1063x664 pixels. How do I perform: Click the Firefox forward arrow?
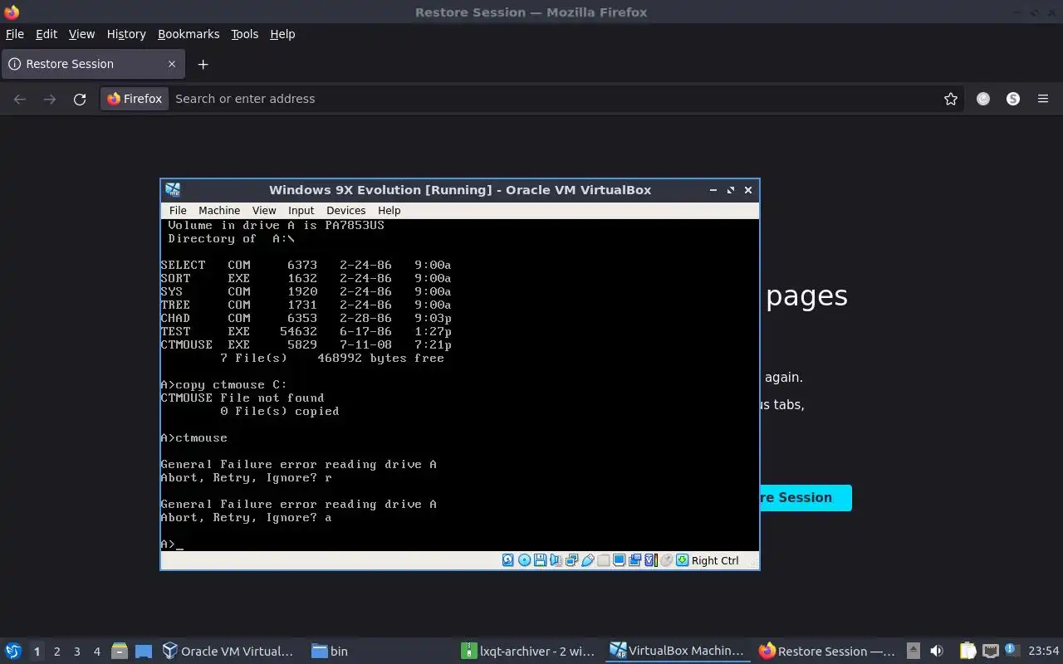pyautogui.click(x=50, y=99)
